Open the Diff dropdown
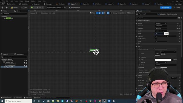 click(x=24, y=7)
